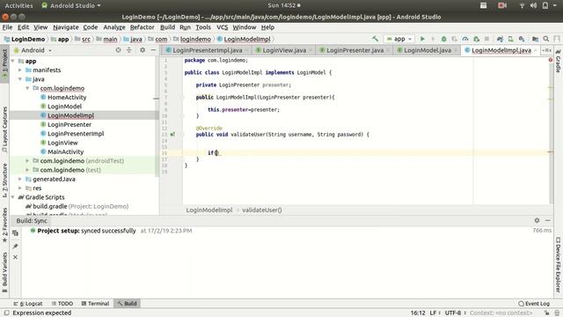563x317 pixels.
Task: Start debugging with the bug icon
Action: 443,39
